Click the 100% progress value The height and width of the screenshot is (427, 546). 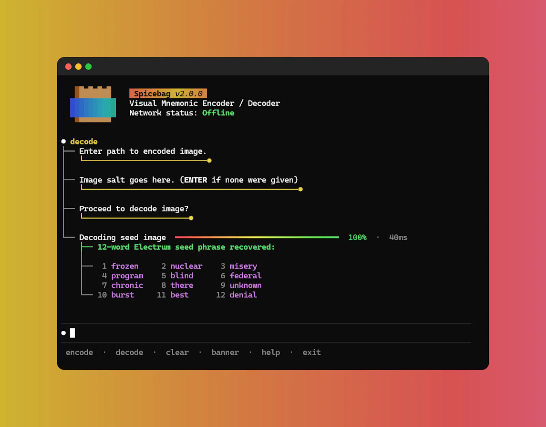click(x=357, y=237)
